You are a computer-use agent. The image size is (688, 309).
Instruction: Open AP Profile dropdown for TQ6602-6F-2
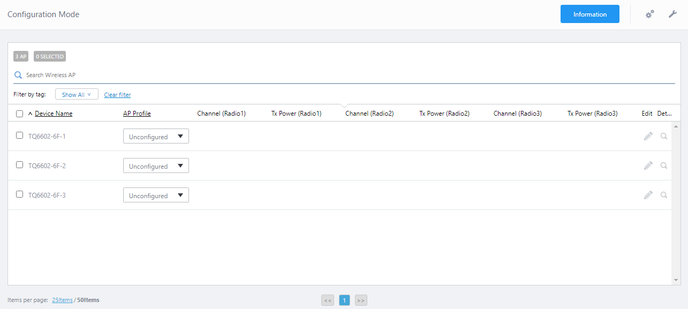click(156, 166)
